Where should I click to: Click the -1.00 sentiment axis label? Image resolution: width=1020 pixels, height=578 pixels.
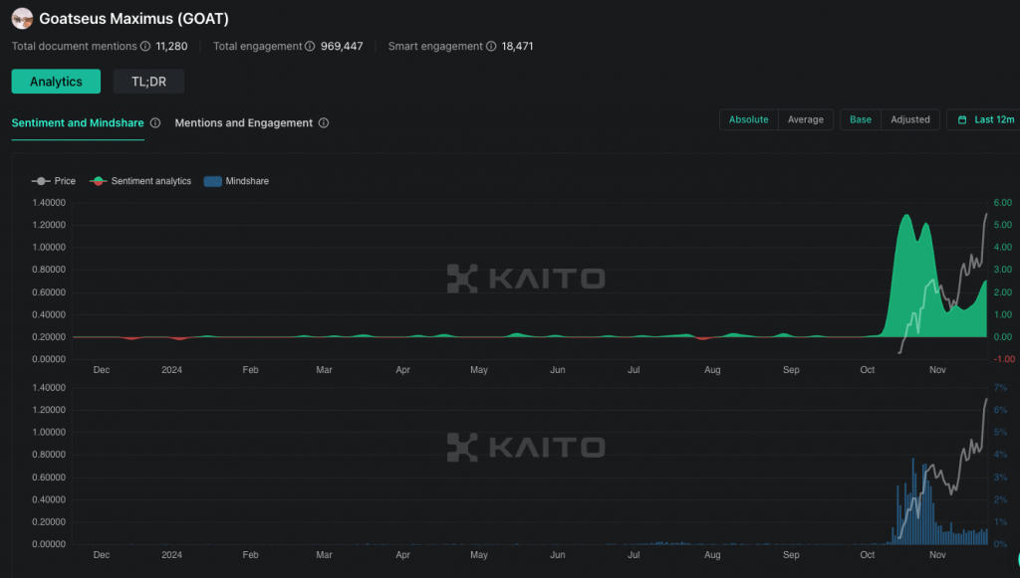click(1003, 359)
